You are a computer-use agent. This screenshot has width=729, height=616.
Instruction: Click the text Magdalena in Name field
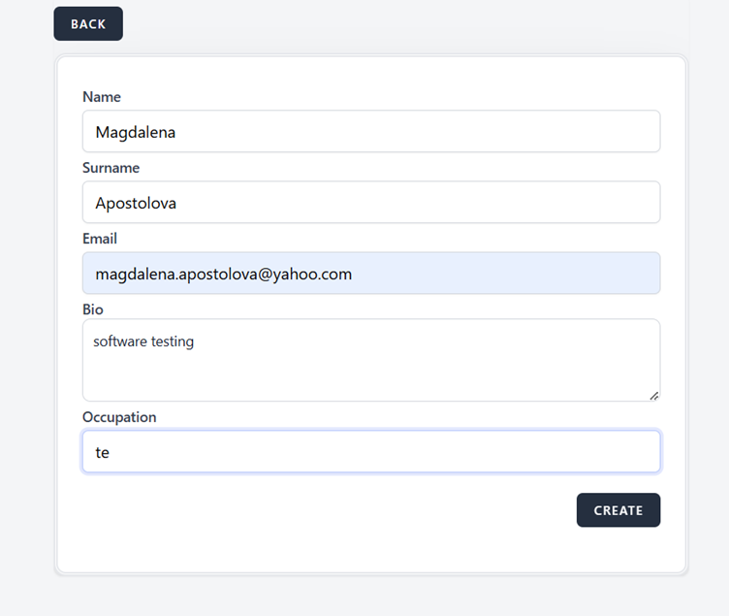point(135,132)
